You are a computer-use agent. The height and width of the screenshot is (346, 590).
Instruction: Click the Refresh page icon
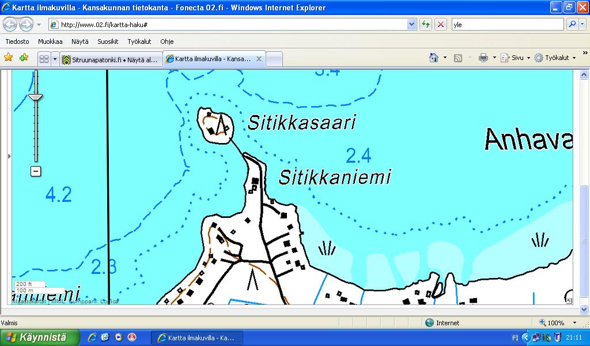[x=426, y=24]
